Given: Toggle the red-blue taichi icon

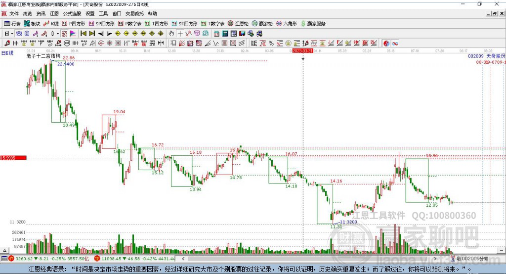Looking at the screenshot, I should coord(386,44).
